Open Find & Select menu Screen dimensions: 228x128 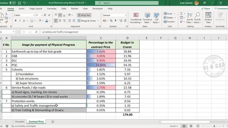tap(197, 18)
